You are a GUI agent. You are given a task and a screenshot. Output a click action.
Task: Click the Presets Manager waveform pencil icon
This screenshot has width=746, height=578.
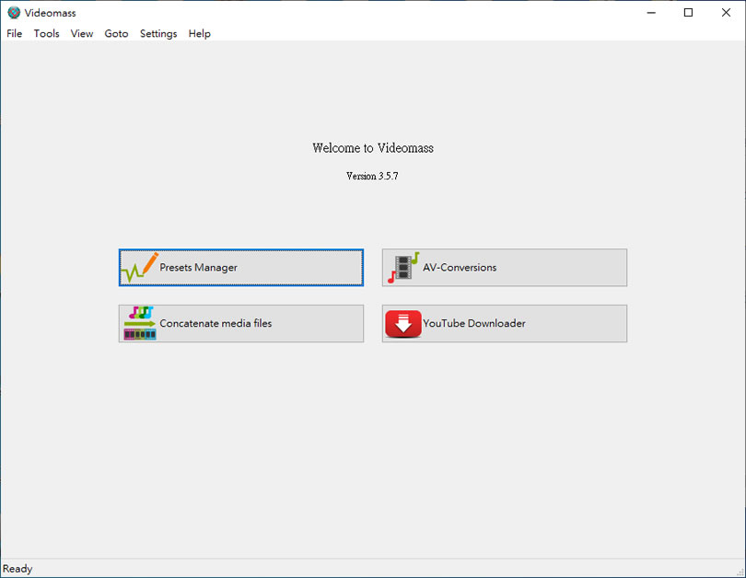pos(139,268)
